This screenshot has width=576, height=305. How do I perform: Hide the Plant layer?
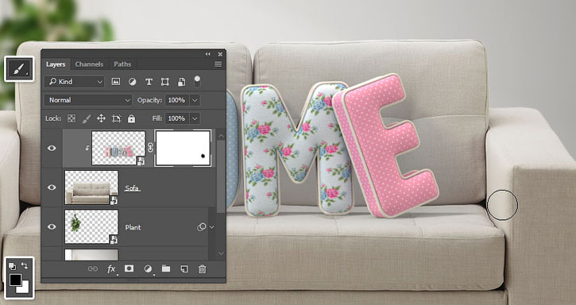tap(52, 226)
